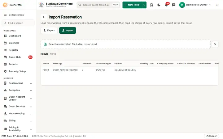
Task: Open the New Folio dropdown arrow
Action: tap(144, 5)
